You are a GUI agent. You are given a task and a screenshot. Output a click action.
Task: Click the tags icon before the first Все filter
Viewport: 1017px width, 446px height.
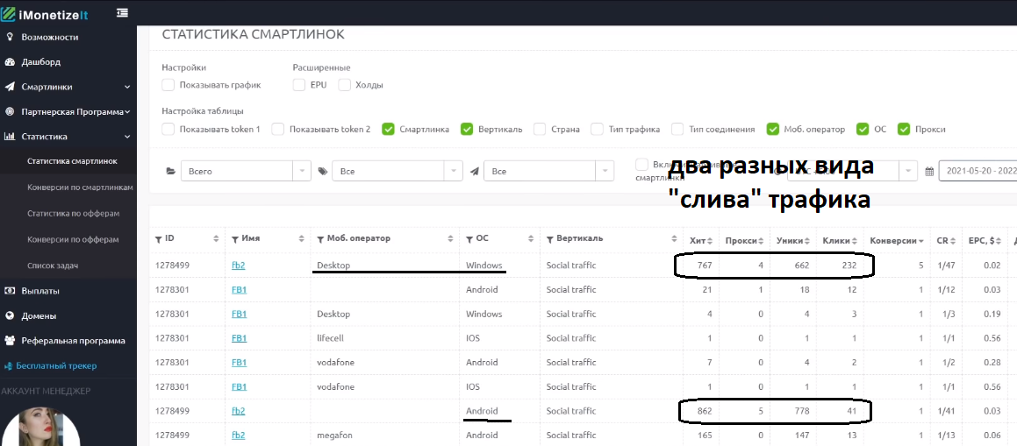tap(323, 172)
